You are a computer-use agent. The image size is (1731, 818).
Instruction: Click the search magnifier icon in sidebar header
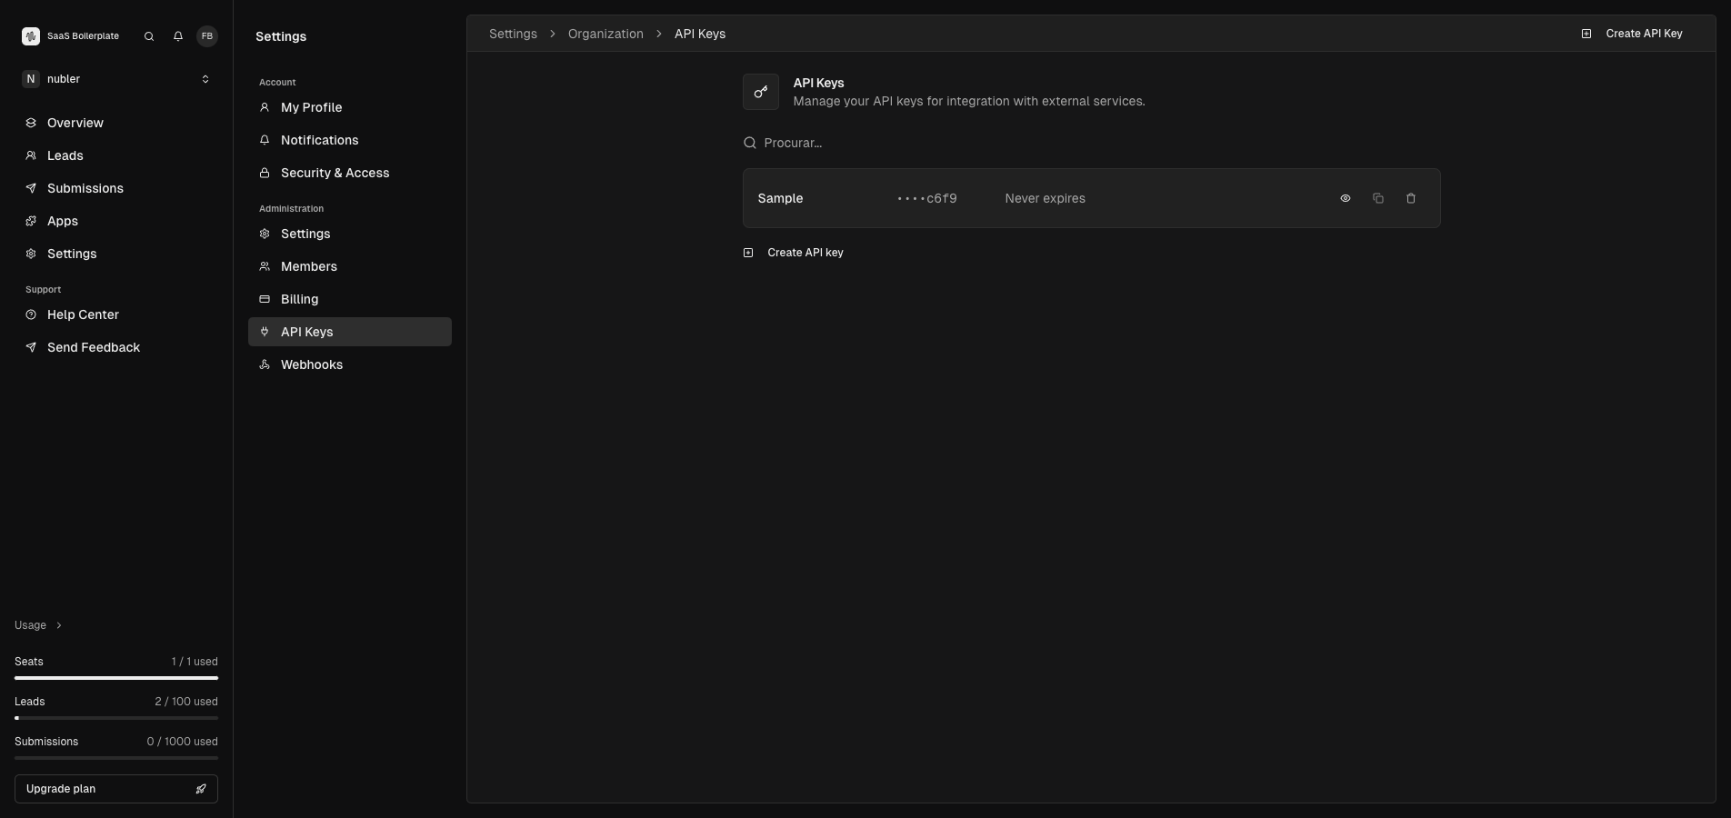point(149,36)
